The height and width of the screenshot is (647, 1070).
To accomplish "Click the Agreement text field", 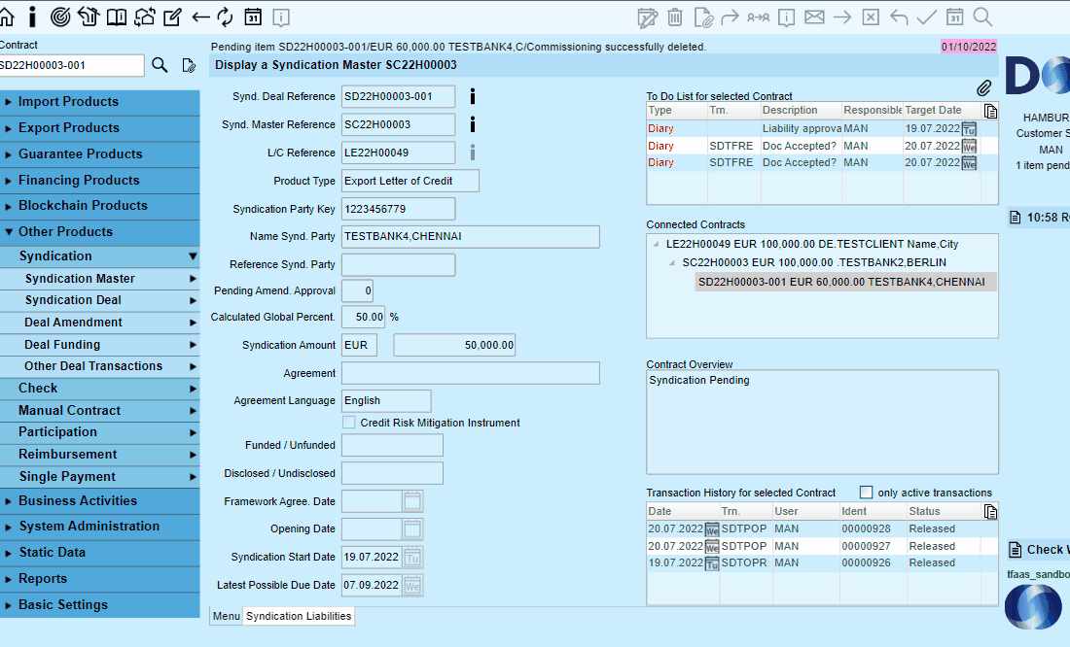I will (471, 373).
